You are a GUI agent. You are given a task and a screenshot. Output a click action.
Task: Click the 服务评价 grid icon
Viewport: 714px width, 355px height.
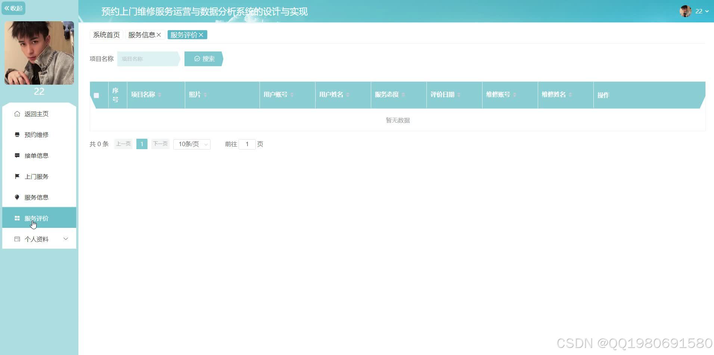(17, 218)
